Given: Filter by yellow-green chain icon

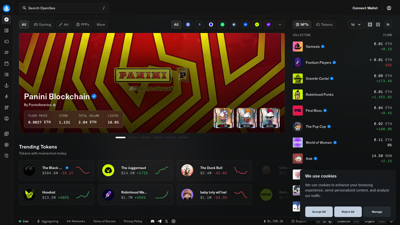Looking at the screenshot, I should pyautogui.click(x=257, y=24).
